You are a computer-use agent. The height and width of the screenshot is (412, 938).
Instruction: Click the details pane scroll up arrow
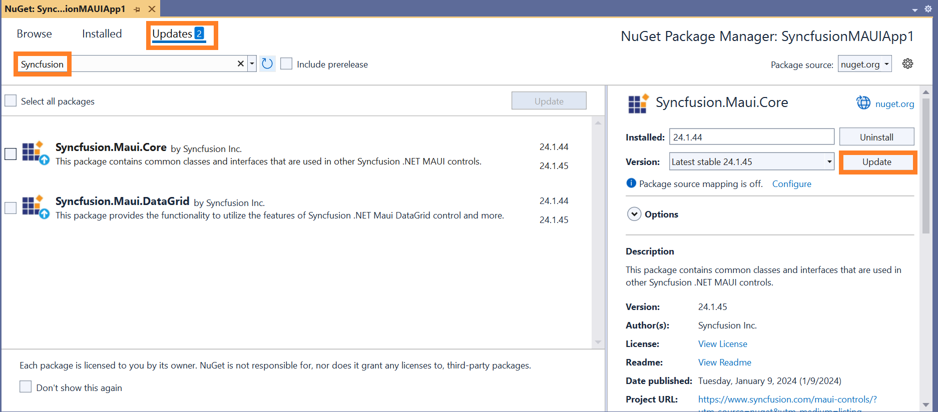coord(925,92)
